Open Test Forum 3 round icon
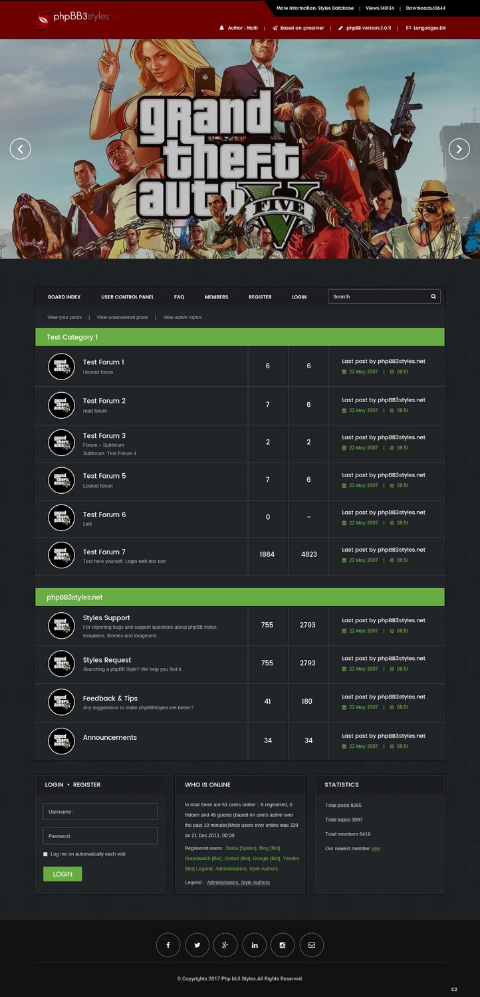 pos(62,443)
